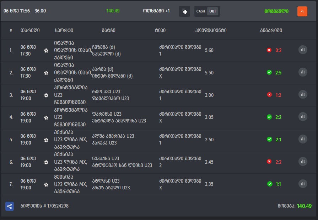Click odds value 3.05
Viewport: 318px width, 220px height.
(209, 117)
